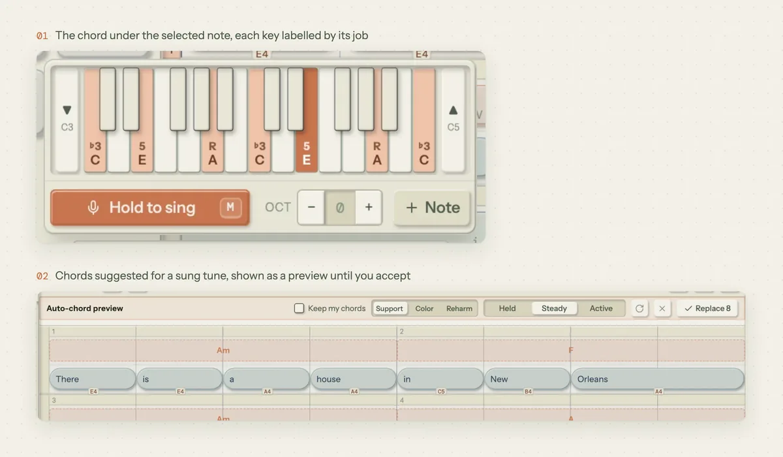Add a note with the + Note button
Viewport: 783px width, 457px height.
coord(432,208)
